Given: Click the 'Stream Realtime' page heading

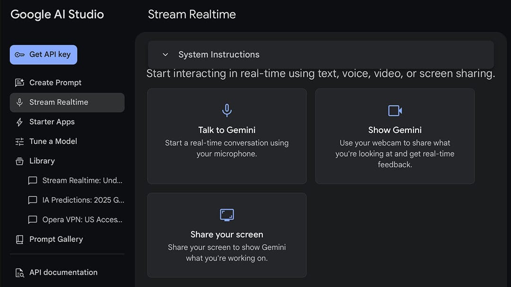Looking at the screenshot, I should 192,14.
